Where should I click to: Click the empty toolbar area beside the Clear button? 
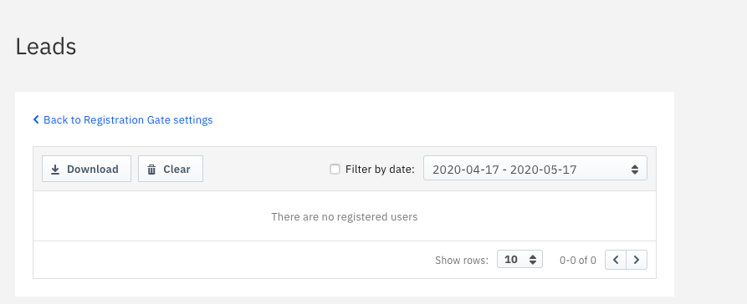266,169
